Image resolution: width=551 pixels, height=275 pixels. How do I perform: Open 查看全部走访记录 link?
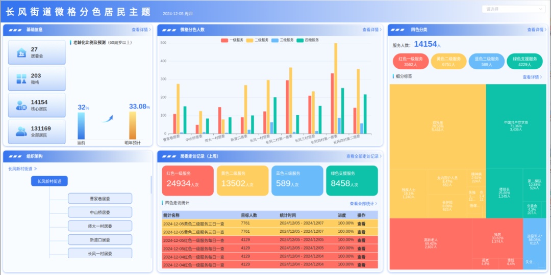(x=364, y=156)
